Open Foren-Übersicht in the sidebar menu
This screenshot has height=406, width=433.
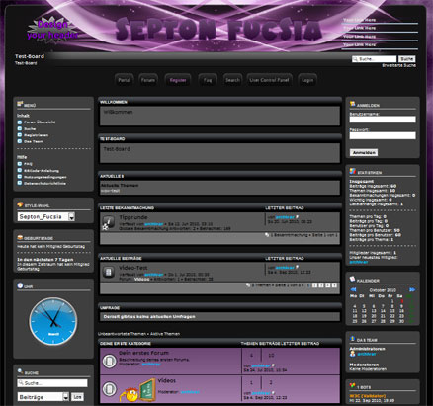point(40,122)
